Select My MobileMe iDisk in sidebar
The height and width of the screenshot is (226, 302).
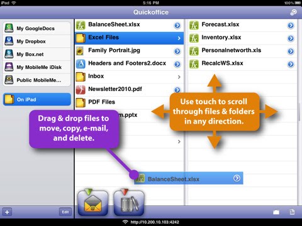click(37, 67)
